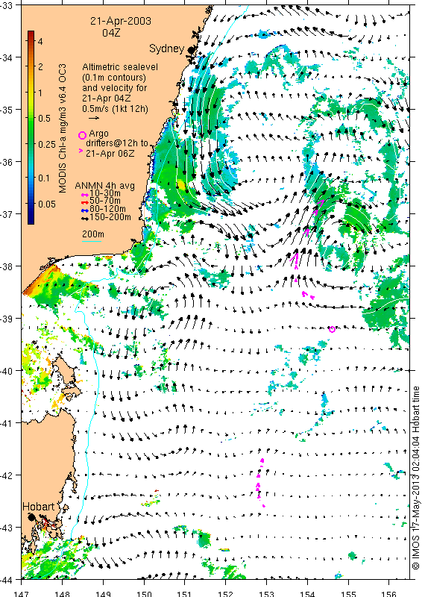Click the colorbar tick label 0.1
This screenshot has width=425, height=597.
(44, 178)
